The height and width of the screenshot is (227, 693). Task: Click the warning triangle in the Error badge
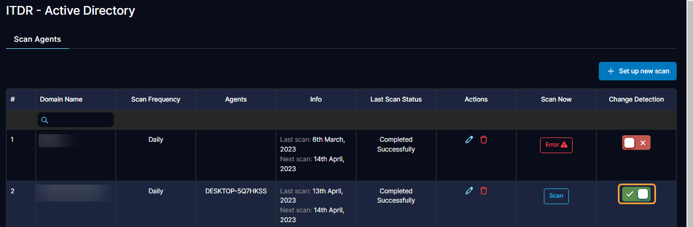(x=564, y=145)
